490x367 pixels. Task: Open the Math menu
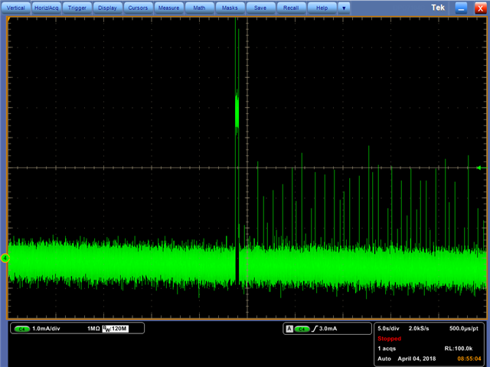pyautogui.click(x=199, y=8)
